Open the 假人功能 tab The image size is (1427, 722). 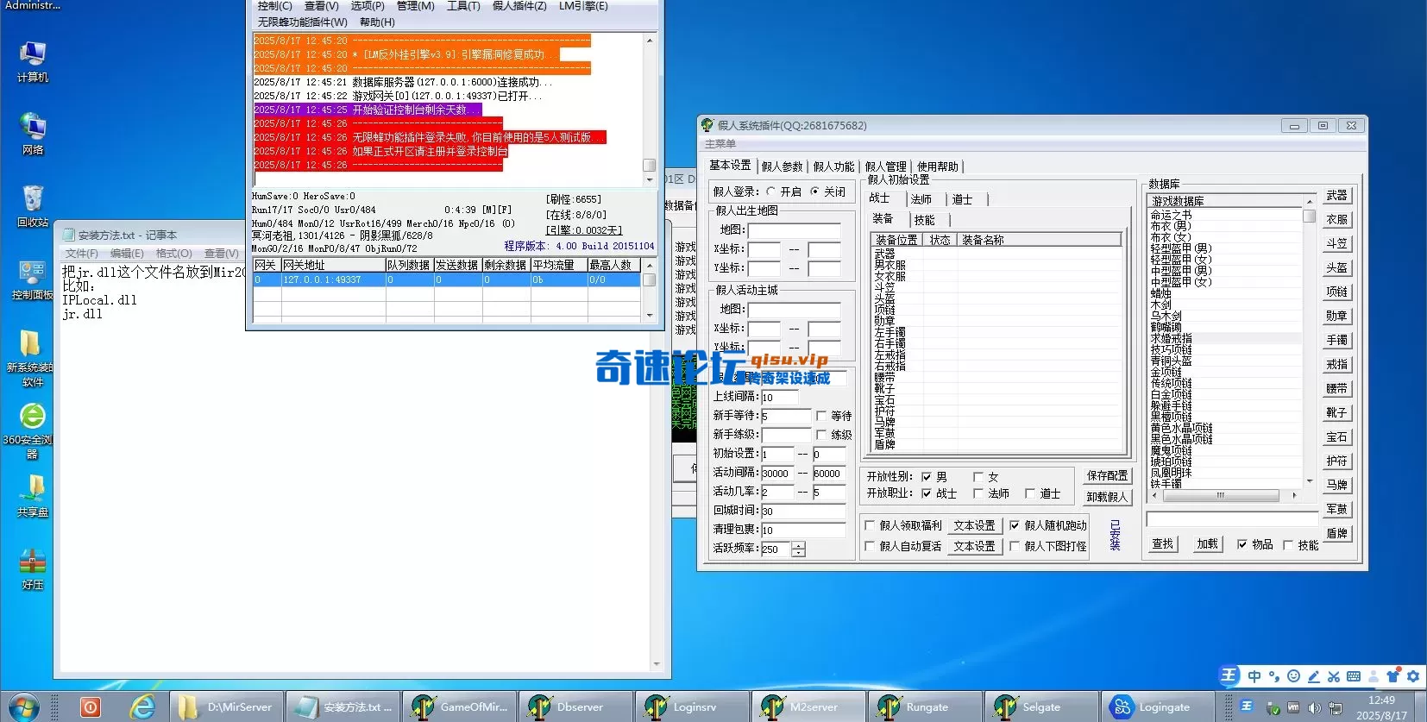833,166
